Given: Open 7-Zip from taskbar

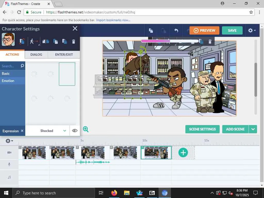Looking at the screenshot, I should tap(152, 193).
